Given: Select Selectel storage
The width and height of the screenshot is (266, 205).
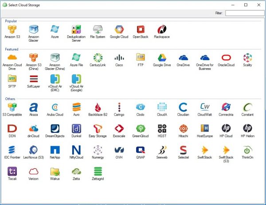Looking at the screenshot, I should [x=183, y=150].
